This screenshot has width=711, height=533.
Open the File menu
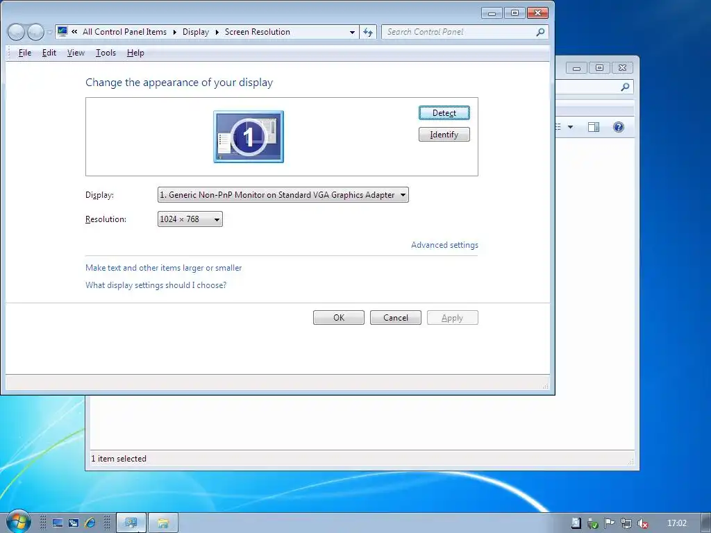tap(25, 53)
